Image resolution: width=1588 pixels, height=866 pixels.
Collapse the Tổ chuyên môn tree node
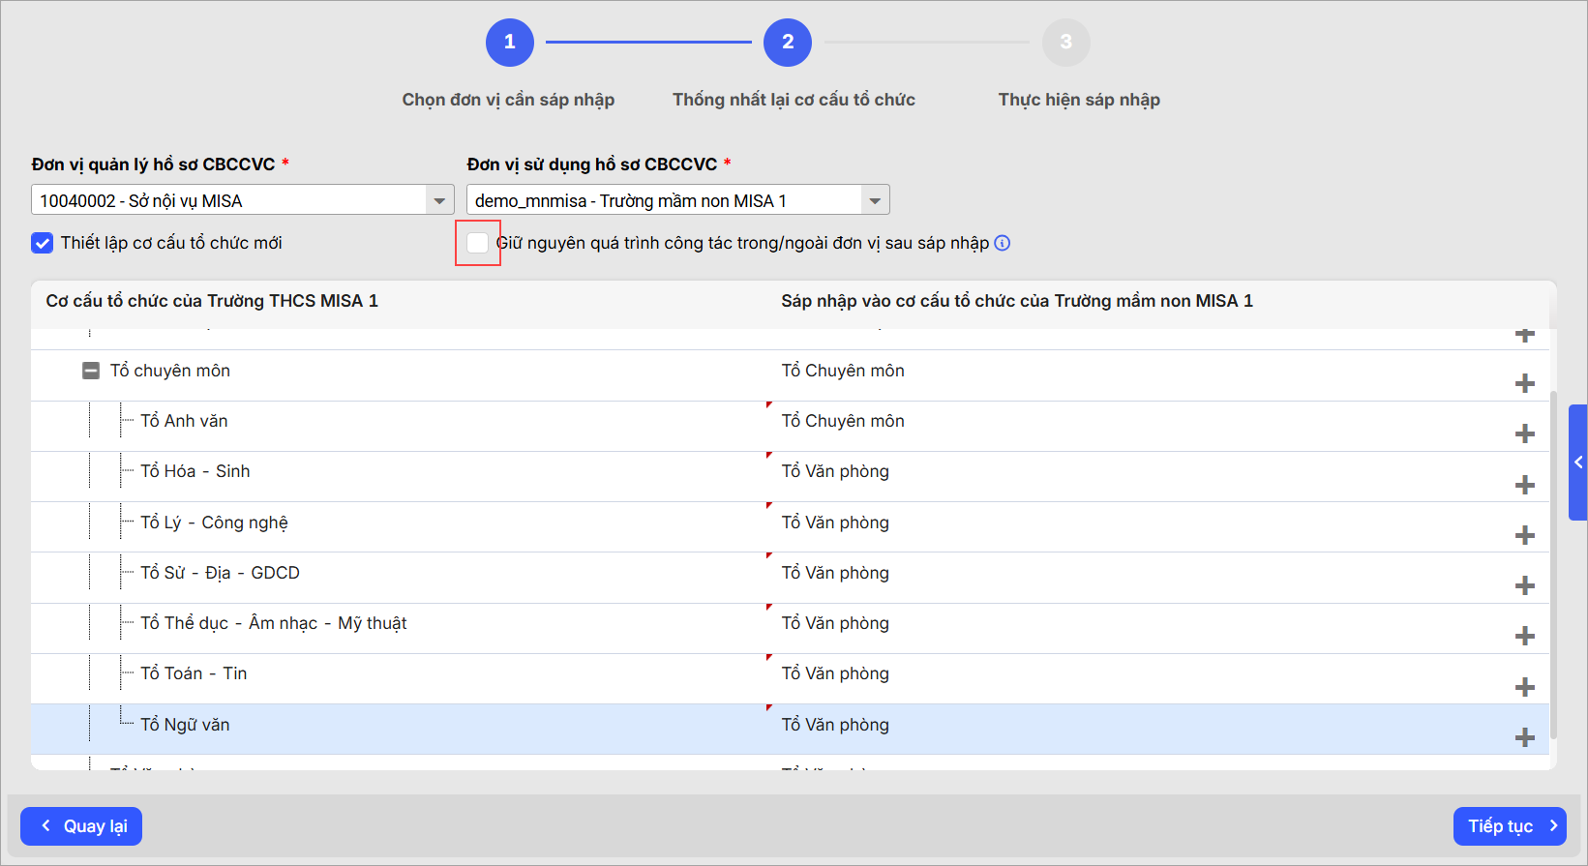(x=91, y=371)
